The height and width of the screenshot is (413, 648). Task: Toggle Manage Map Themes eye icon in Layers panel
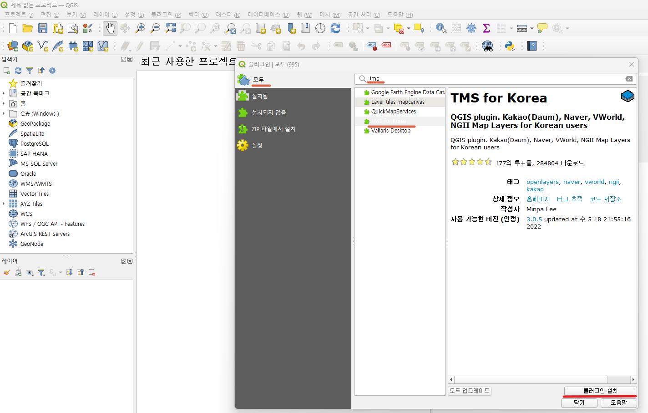pyautogui.click(x=30, y=272)
